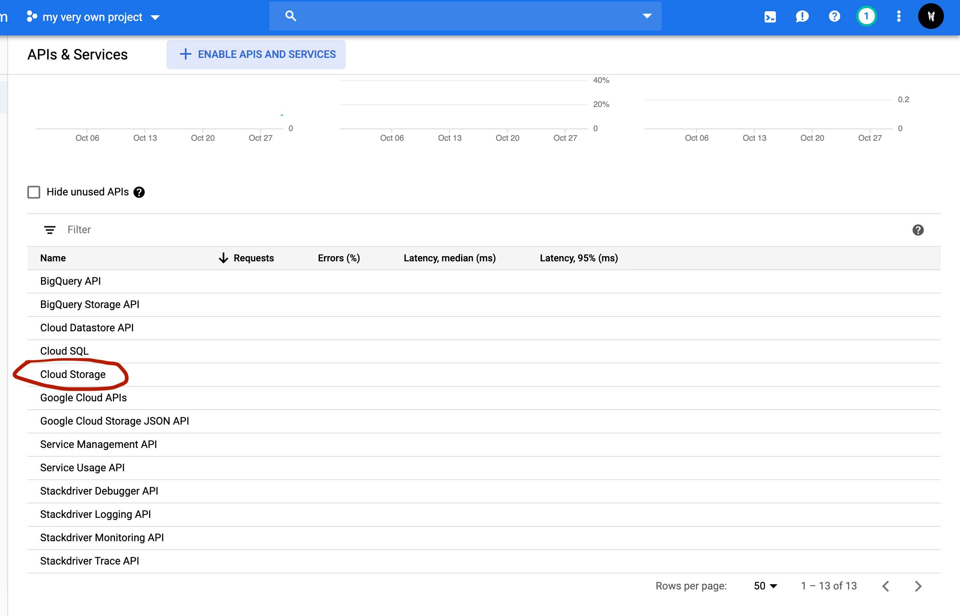Click the search magnifier icon
The image size is (960, 616).
(291, 16)
